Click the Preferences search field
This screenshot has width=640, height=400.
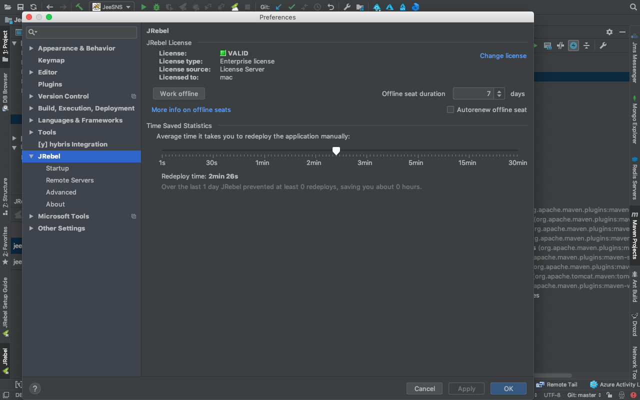tap(81, 32)
